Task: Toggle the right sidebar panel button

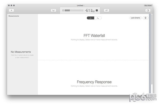Action: (x=148, y=10)
